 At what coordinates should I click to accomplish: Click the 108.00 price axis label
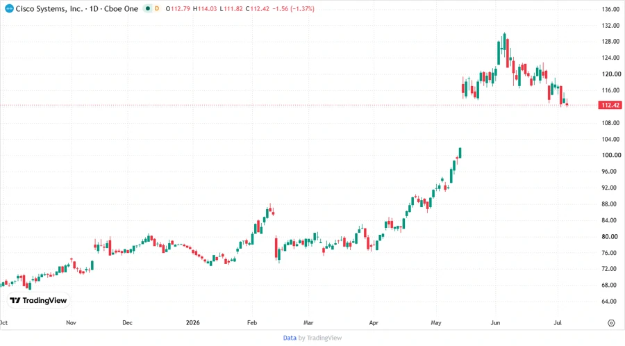pyautogui.click(x=610, y=123)
